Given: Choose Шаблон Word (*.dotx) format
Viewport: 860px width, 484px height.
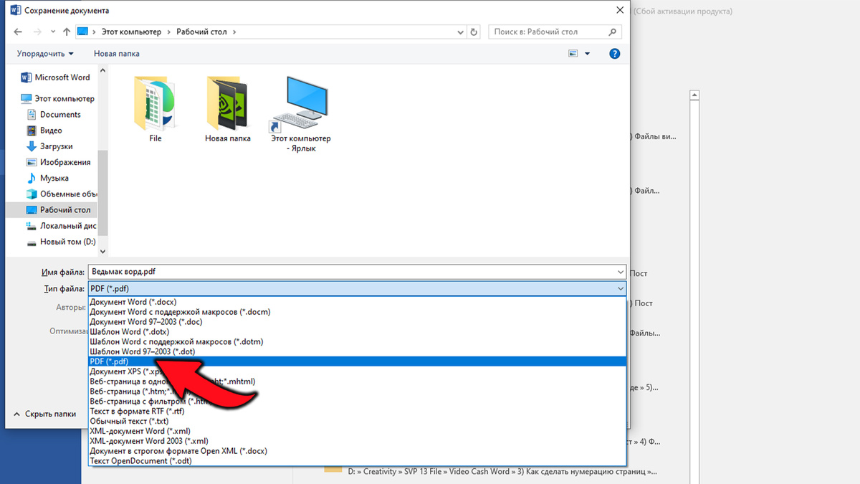Looking at the screenshot, I should [357, 332].
